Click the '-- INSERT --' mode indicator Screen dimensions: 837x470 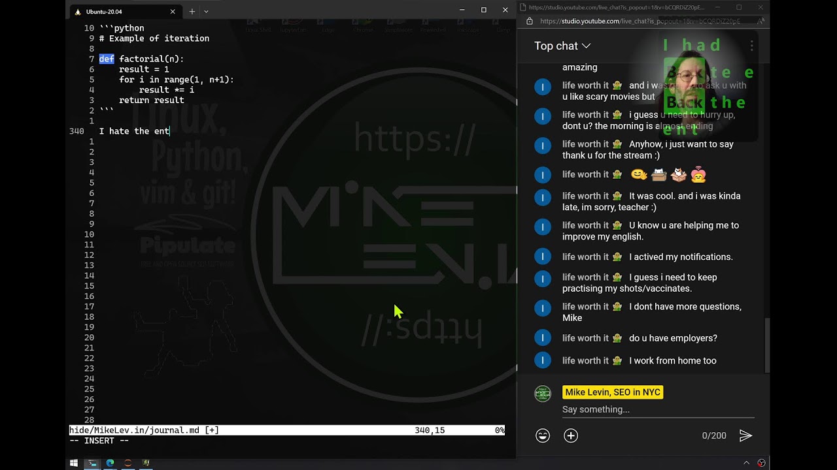click(x=99, y=441)
